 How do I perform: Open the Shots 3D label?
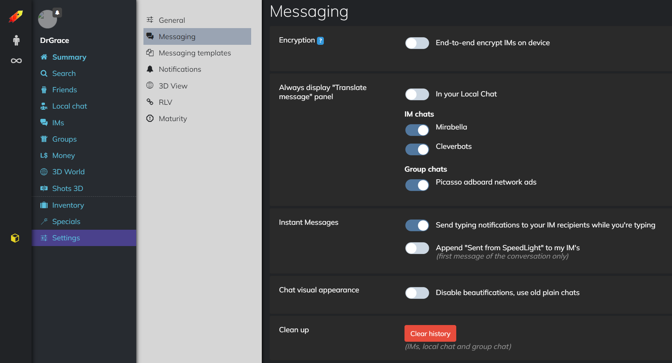(68, 188)
